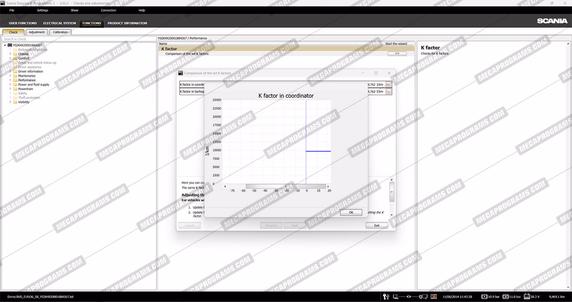Image resolution: width=572 pixels, height=302 pixels.
Task: Click OK in the K factor graph popup
Action: point(351,212)
